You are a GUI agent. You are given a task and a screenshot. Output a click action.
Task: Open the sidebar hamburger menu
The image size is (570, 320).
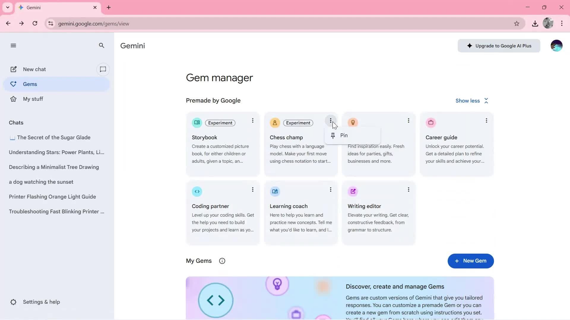[13, 45]
